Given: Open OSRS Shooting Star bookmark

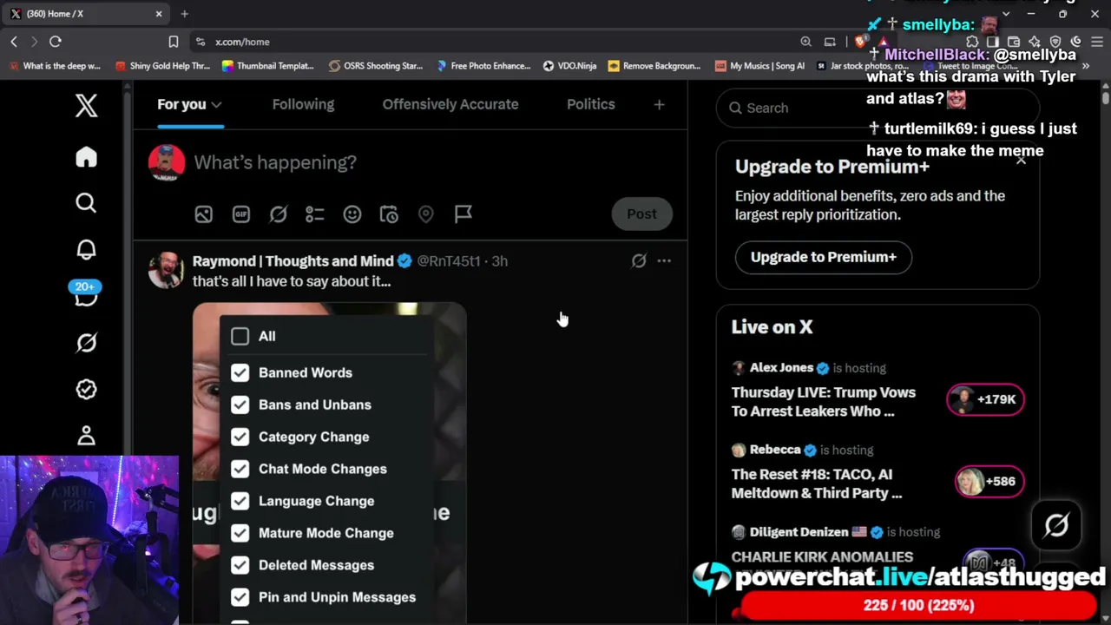Looking at the screenshot, I should 375,66.
